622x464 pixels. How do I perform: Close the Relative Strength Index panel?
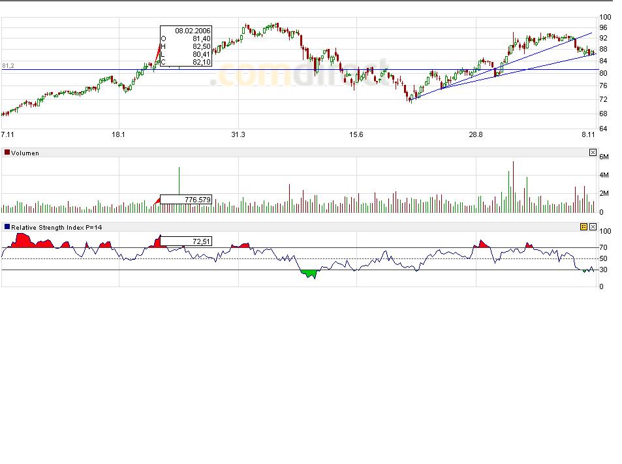point(593,227)
